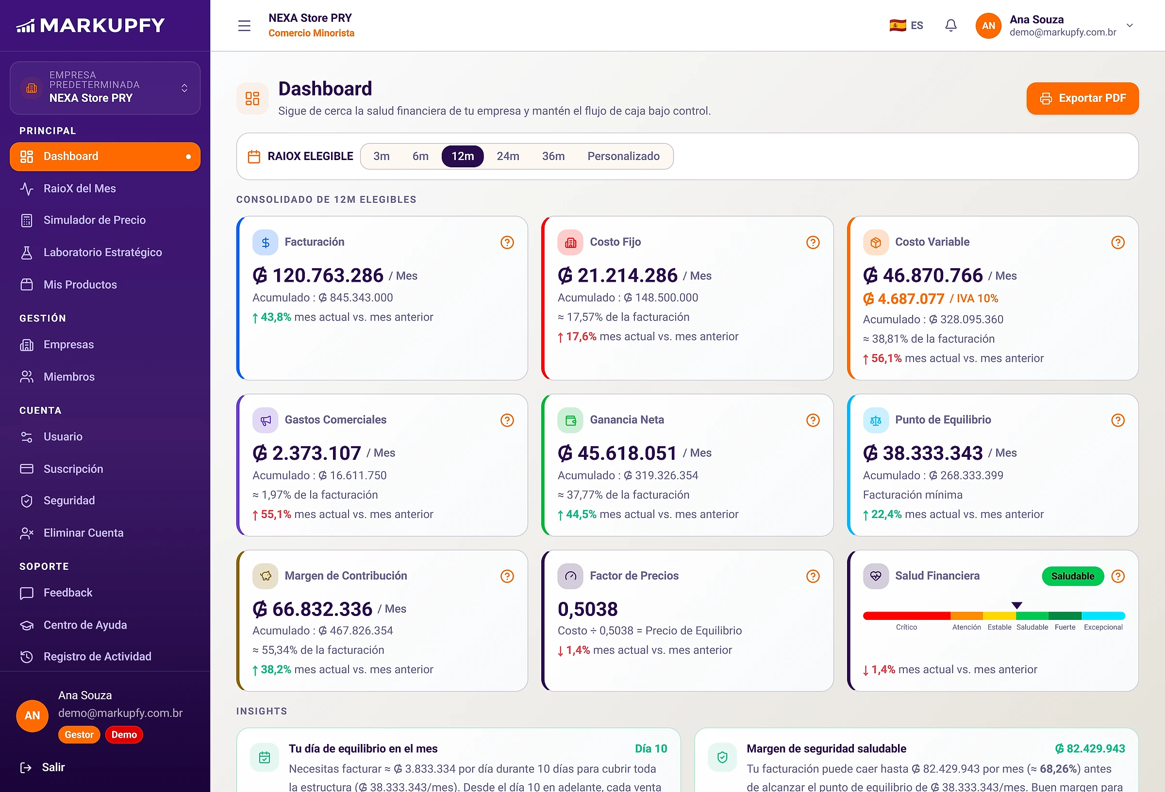Click the help icon on Costo Fijo card
The image size is (1165, 792).
[813, 242]
